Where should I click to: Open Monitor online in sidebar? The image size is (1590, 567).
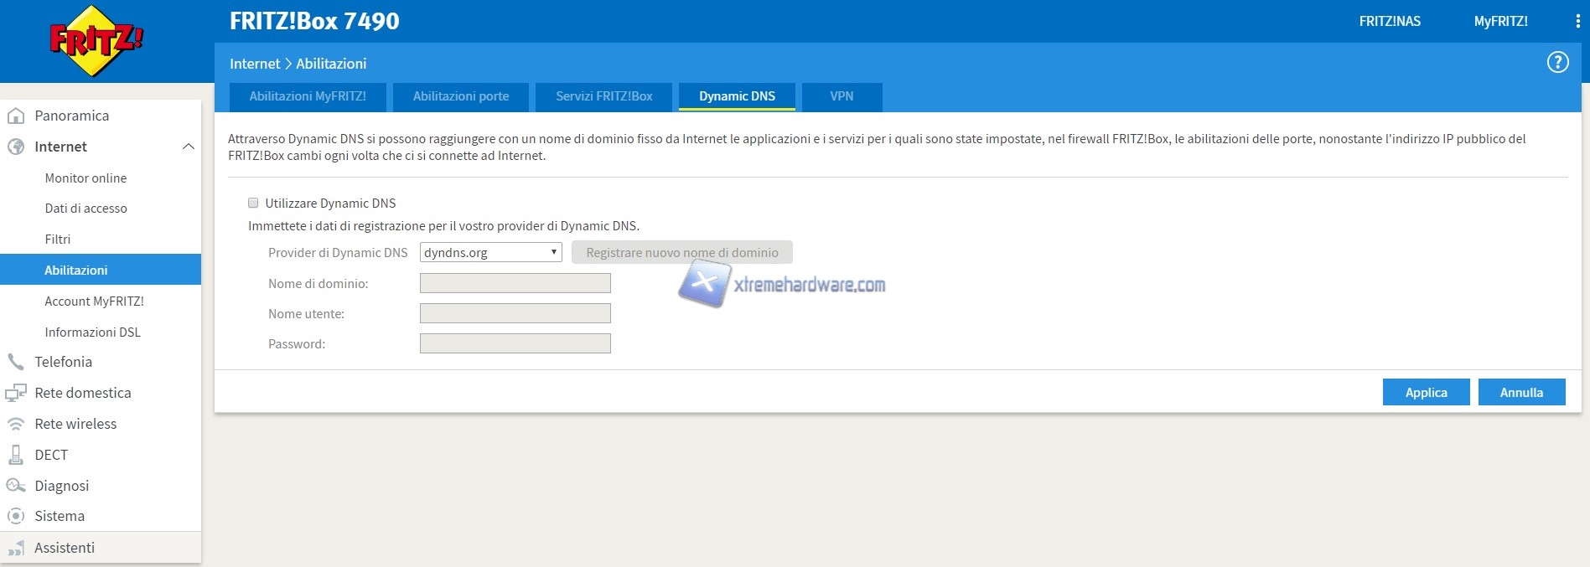85,178
